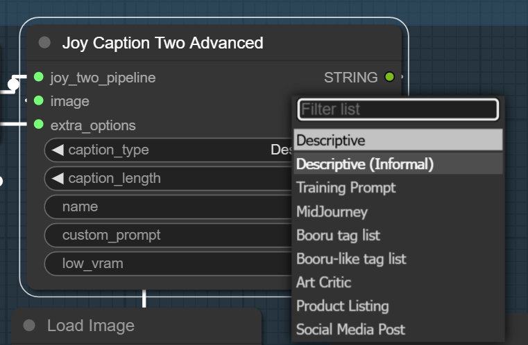Collapse the Joy Caption Two Advanced node dot
The width and height of the screenshot is (528, 345).
point(44,43)
